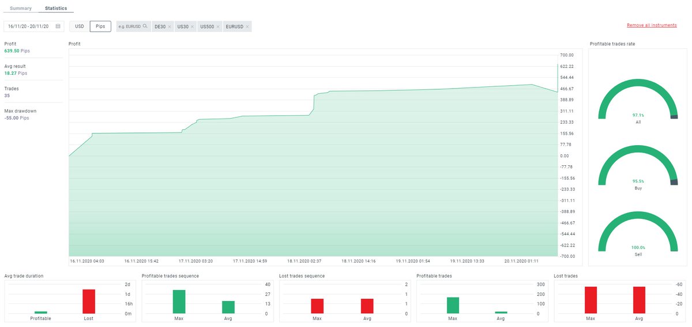Image resolution: width=692 pixels, height=327 pixels.
Task: Click Max bar in Profitable trades sequence chart
Action: (179, 302)
